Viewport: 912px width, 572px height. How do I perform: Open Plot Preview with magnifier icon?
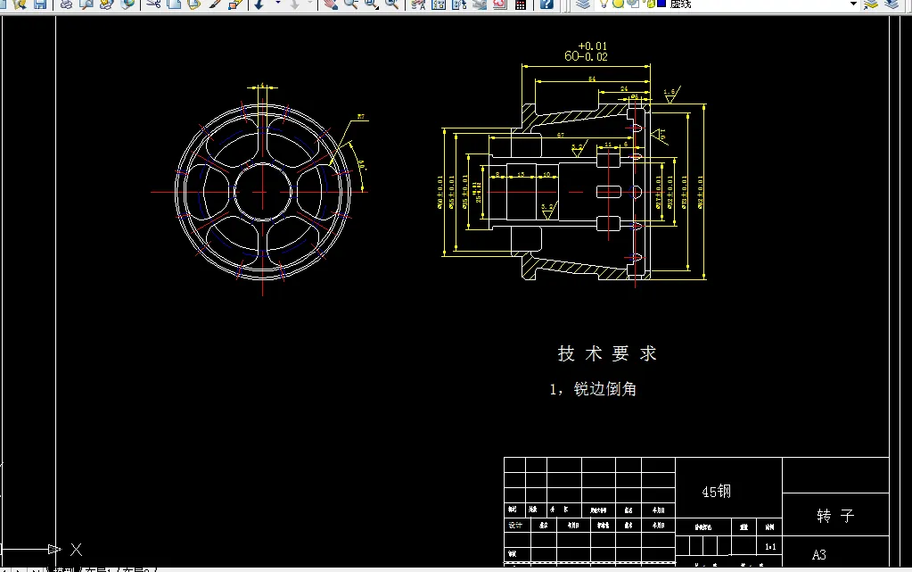click(x=86, y=4)
